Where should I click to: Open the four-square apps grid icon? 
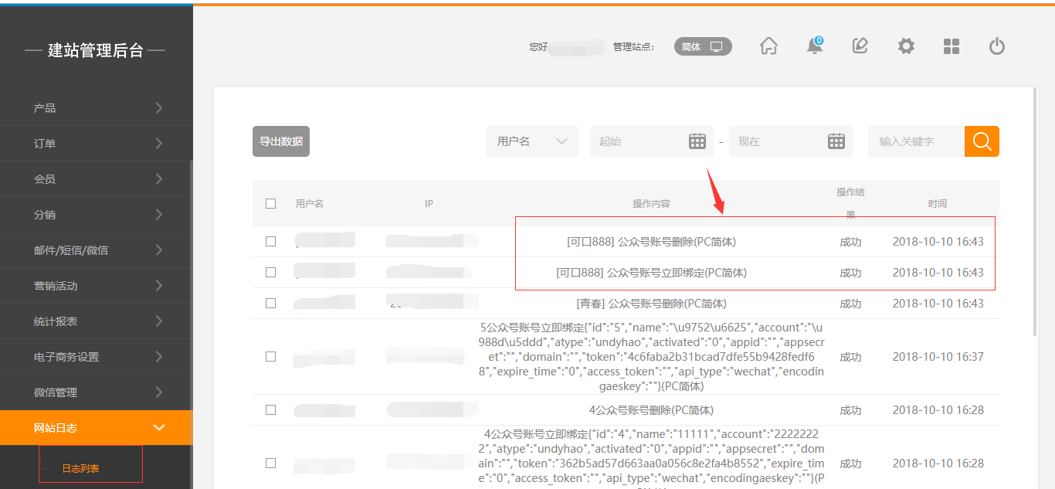tap(952, 46)
